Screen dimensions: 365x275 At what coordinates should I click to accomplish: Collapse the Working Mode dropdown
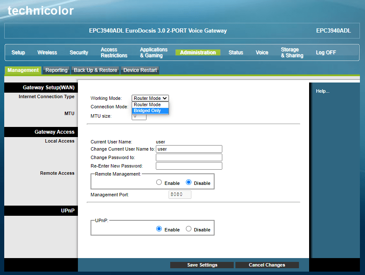pyautogui.click(x=150, y=98)
